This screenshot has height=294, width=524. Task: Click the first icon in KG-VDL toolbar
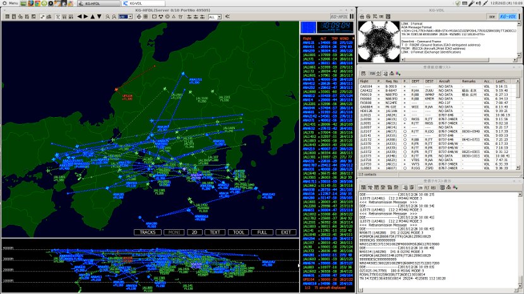point(362,16)
